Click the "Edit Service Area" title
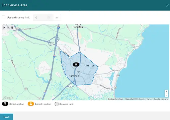The height and width of the screenshot is (120, 170). 14,5
